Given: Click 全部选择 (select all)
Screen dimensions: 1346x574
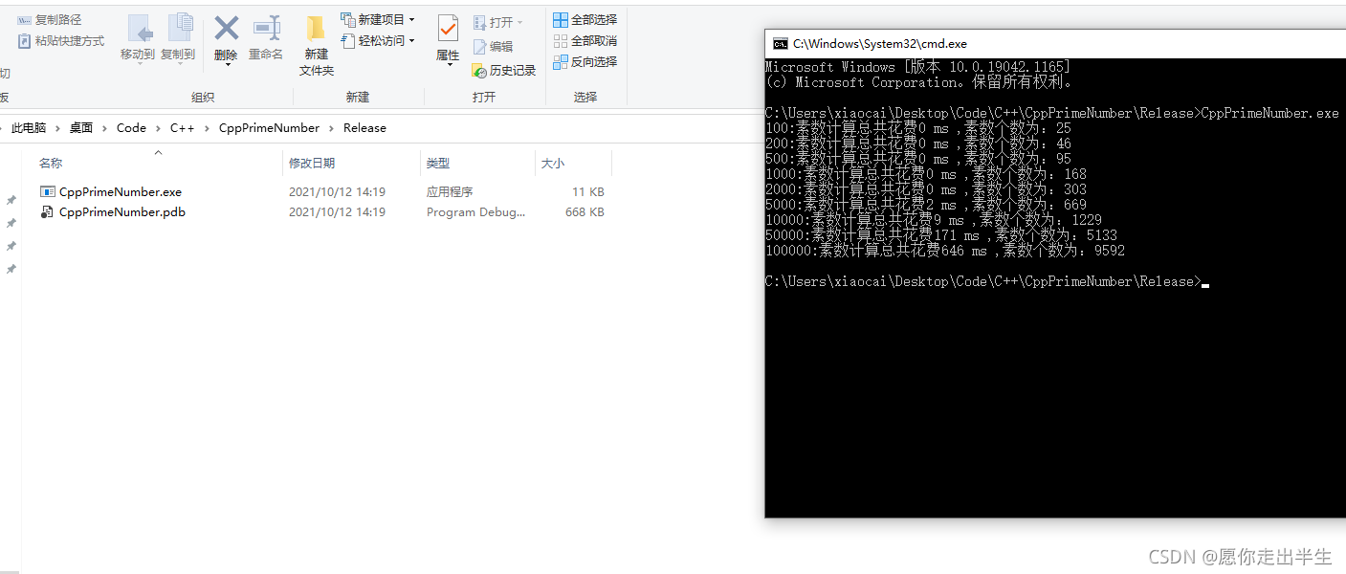Looking at the screenshot, I should click(x=585, y=19).
